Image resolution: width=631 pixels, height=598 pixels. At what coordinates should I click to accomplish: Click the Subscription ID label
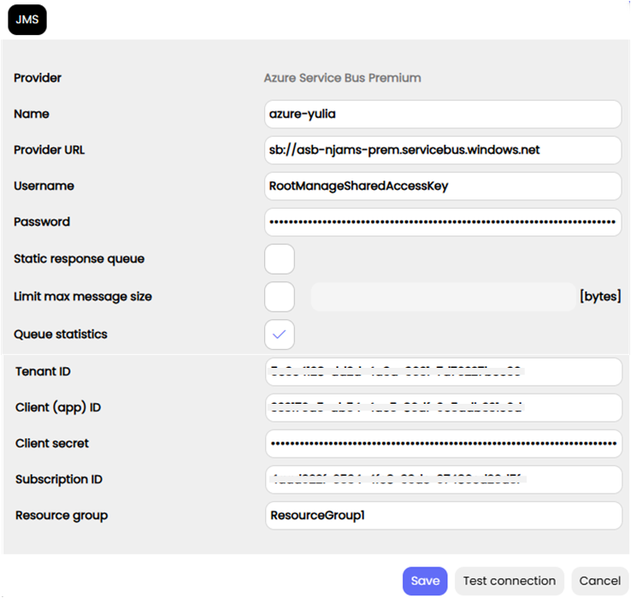59,480
